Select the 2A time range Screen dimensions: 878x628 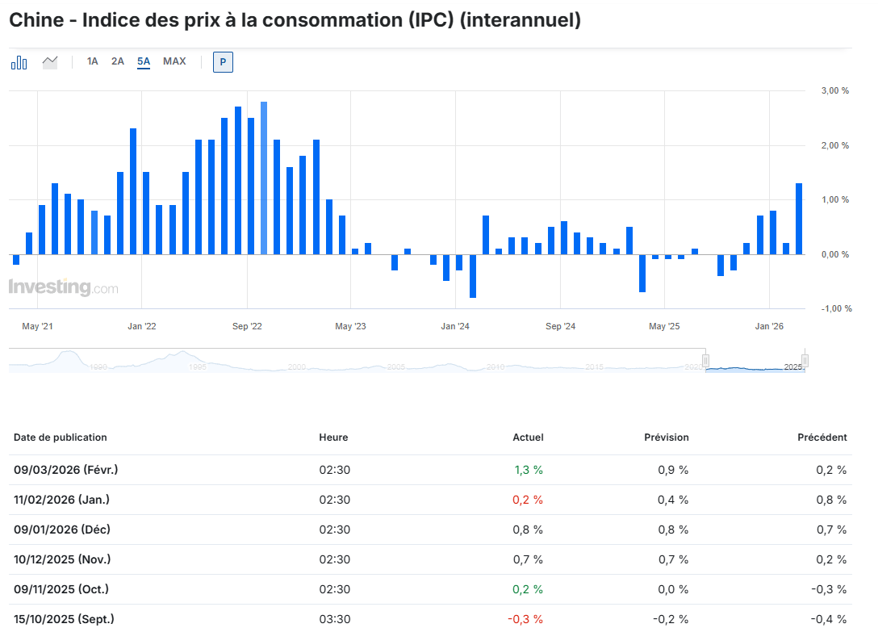(x=118, y=61)
